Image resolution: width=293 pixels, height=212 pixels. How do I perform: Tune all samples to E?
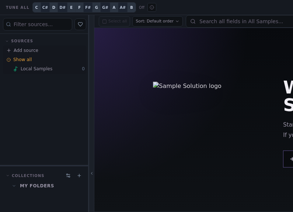point(71,7)
